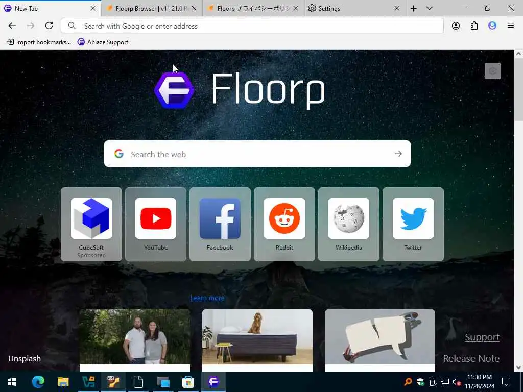Open the Reddit shortcut tile
This screenshot has height=392, width=523.
click(284, 224)
